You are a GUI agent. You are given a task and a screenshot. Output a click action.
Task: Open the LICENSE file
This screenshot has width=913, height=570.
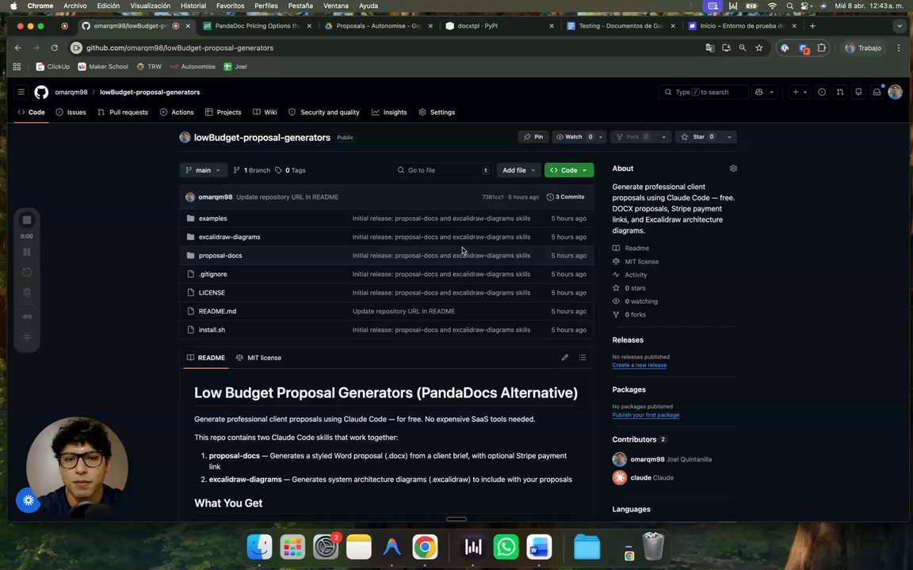pos(212,293)
